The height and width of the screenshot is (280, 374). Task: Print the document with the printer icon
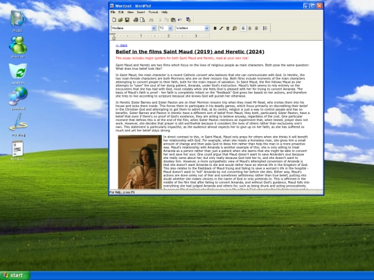[136, 20]
